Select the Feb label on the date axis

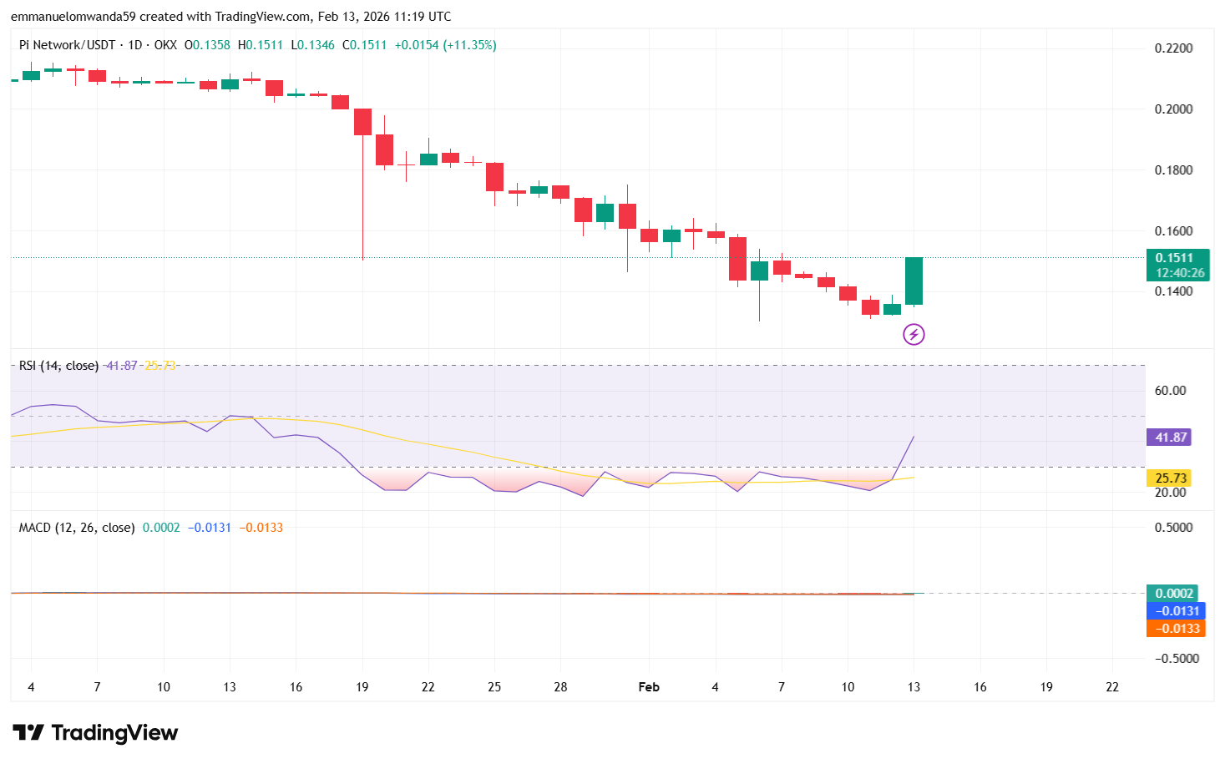(649, 686)
